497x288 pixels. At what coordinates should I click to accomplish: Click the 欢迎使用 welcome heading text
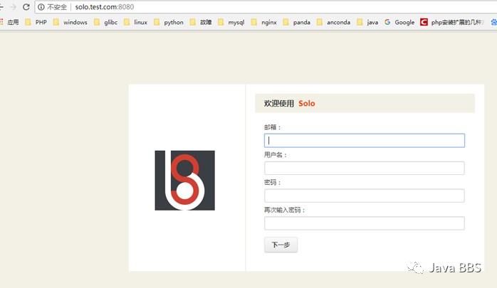pos(279,104)
